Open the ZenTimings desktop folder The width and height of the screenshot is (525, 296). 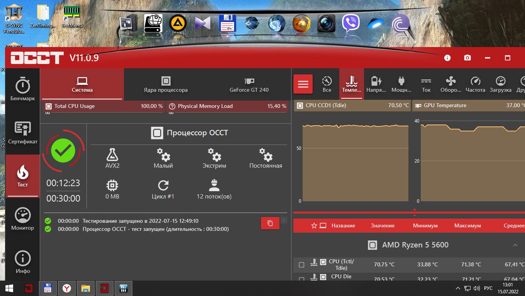point(43,16)
